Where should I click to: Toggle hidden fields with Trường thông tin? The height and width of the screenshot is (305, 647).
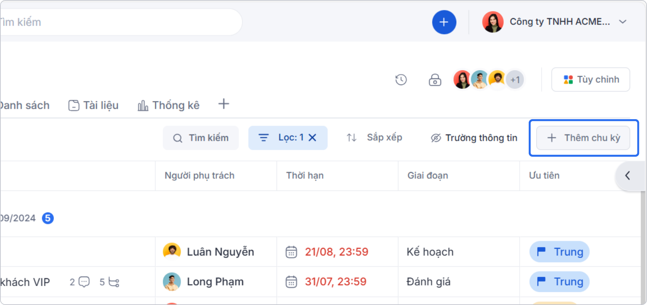coord(473,138)
